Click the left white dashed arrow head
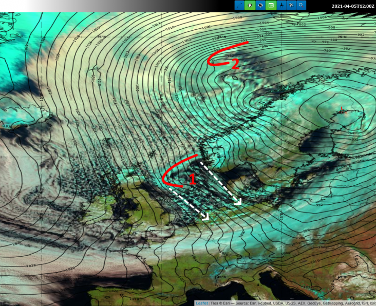The height and width of the screenshot is (306, 376). (x=206, y=217)
